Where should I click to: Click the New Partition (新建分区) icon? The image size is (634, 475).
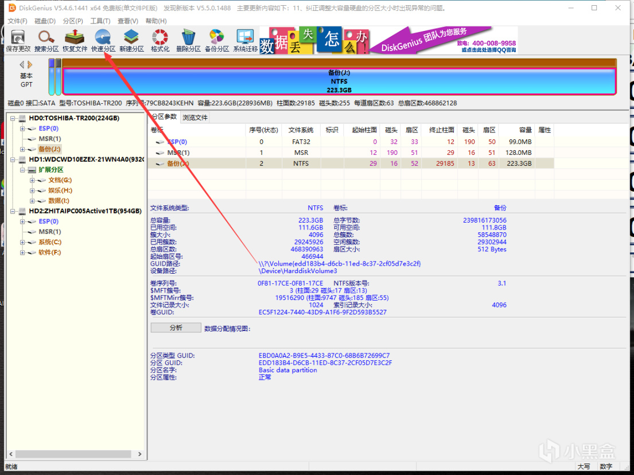pyautogui.click(x=131, y=41)
